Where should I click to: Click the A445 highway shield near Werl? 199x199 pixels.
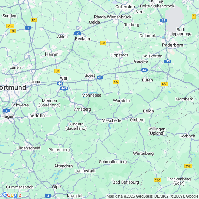tap(64, 88)
